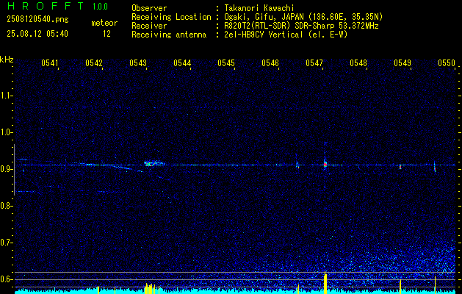The image size is (462, 294).
Task: Click the 0542 time axis label
Action: 94,63
